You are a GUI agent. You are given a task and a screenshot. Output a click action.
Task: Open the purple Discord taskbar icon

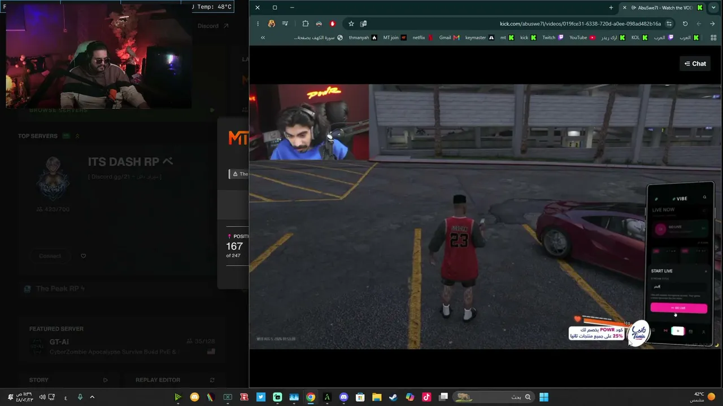point(343,397)
